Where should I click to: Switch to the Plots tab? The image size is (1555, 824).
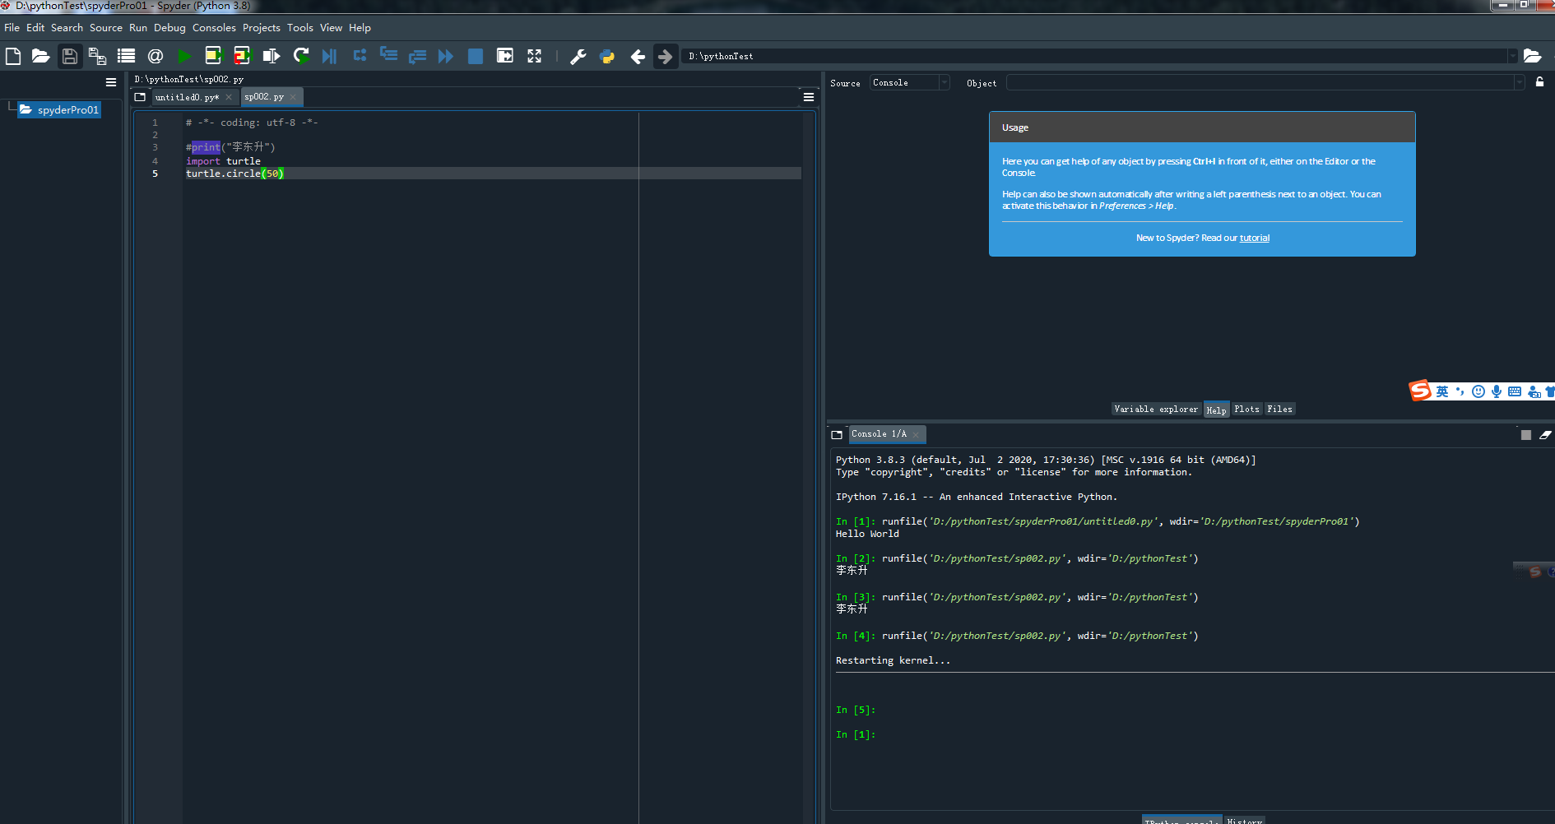pyautogui.click(x=1246, y=409)
